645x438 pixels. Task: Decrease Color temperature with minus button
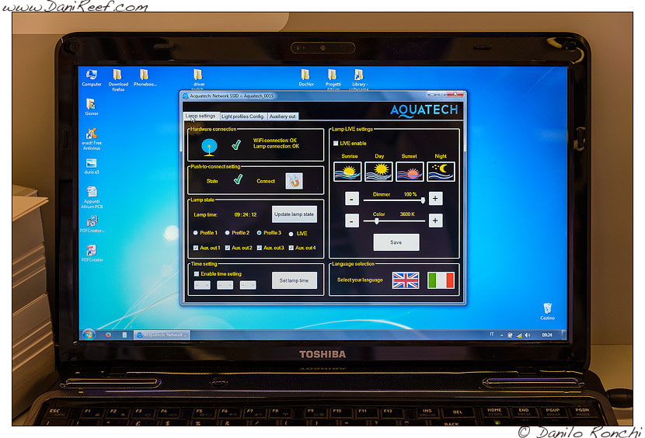352,221
